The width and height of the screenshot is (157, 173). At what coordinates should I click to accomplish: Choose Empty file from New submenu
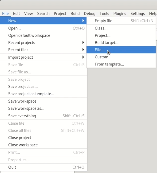121,21
